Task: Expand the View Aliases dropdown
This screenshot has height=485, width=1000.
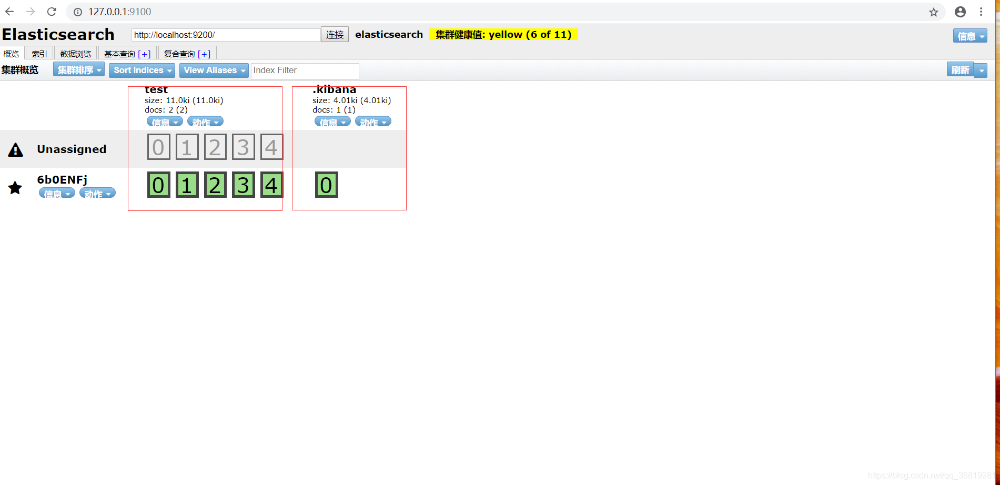Action: (x=214, y=70)
